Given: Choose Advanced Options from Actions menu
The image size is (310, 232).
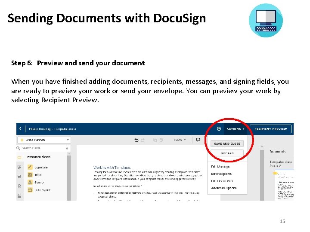Looking at the screenshot, I should click(223, 188).
